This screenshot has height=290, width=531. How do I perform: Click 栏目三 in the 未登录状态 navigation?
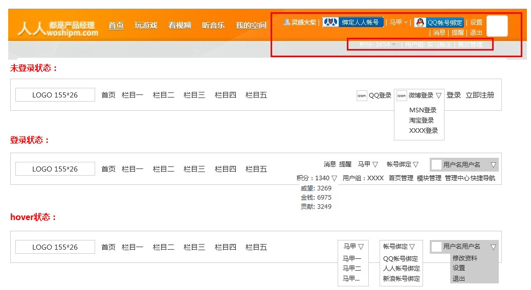pos(194,95)
